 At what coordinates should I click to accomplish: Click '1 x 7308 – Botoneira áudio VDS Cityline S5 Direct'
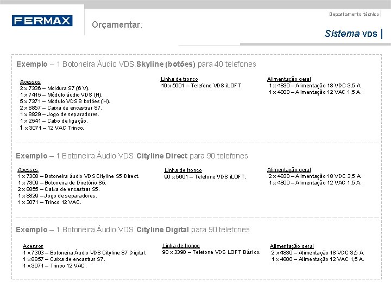pos(79,176)
